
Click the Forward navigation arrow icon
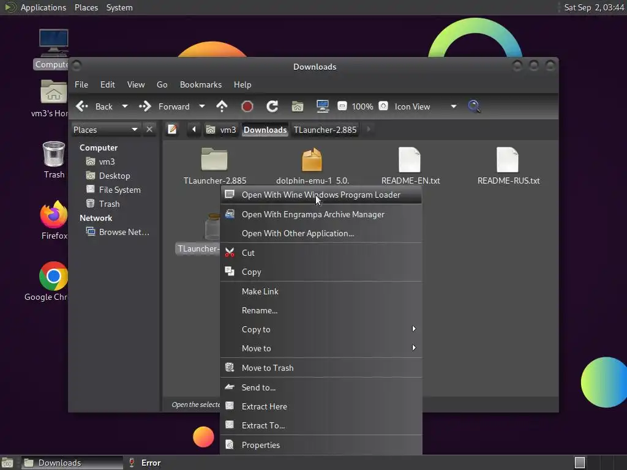tap(145, 106)
